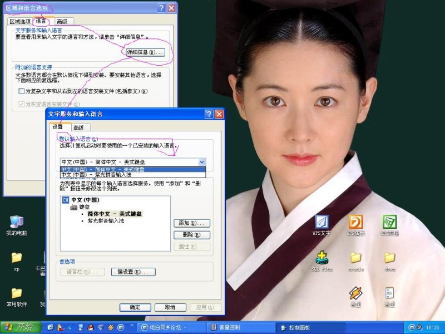Open 我的电脑 on the desktop
The height and width of the screenshot is (334, 445).
(16, 222)
